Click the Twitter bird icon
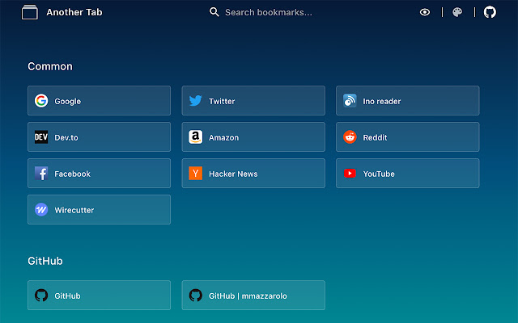This screenshot has width=518, height=323. click(196, 100)
